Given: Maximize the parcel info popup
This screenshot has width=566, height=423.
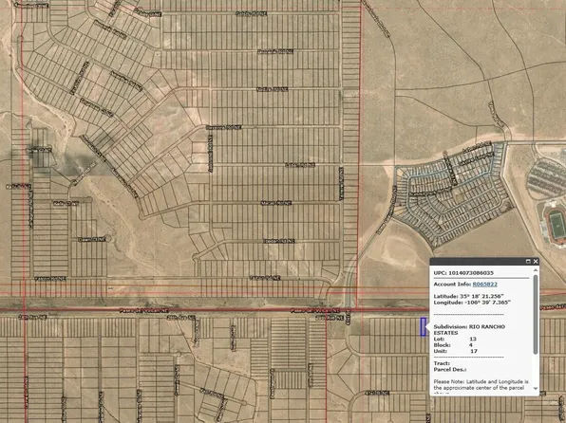Looking at the screenshot, I should (528, 262).
